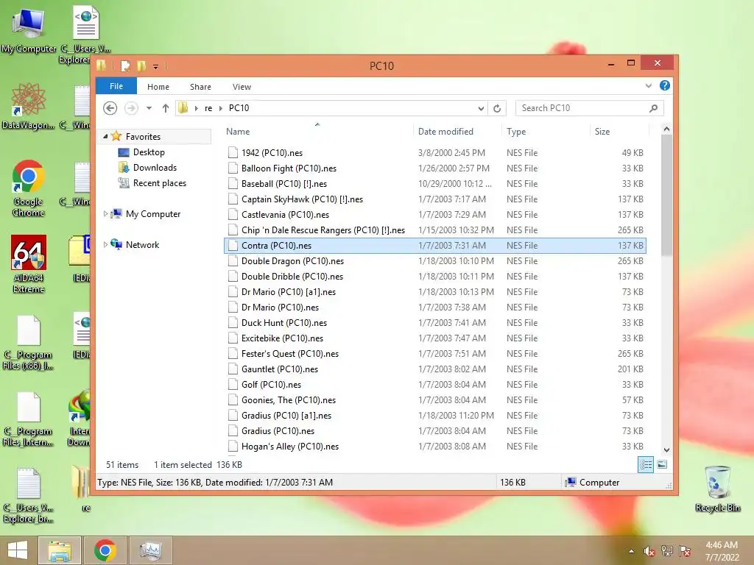Select Balloon Fight (PC10).nes file
This screenshot has width=754, height=565.
pyautogui.click(x=434, y=168)
